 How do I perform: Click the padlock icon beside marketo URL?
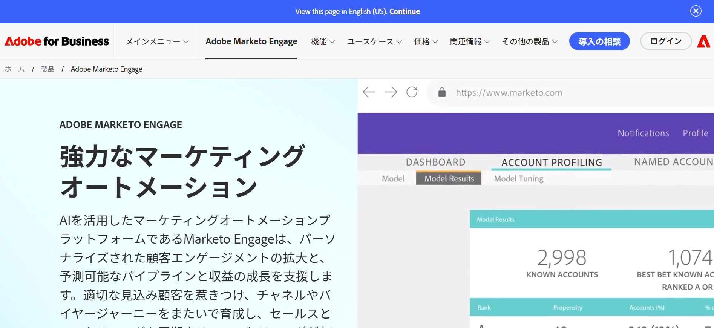coord(442,92)
